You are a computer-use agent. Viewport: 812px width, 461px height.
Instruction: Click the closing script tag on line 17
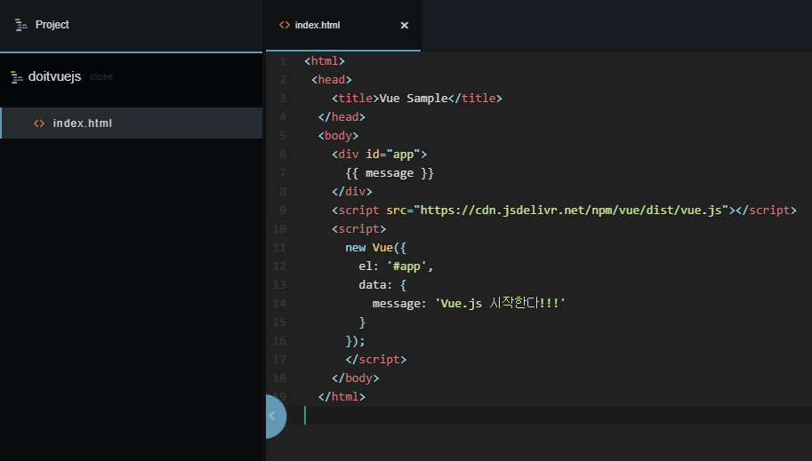click(376, 360)
